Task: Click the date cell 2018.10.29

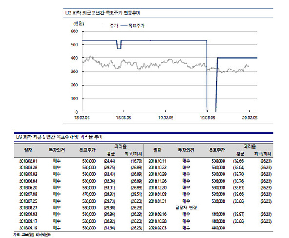Action: pyautogui.click(x=157, y=174)
